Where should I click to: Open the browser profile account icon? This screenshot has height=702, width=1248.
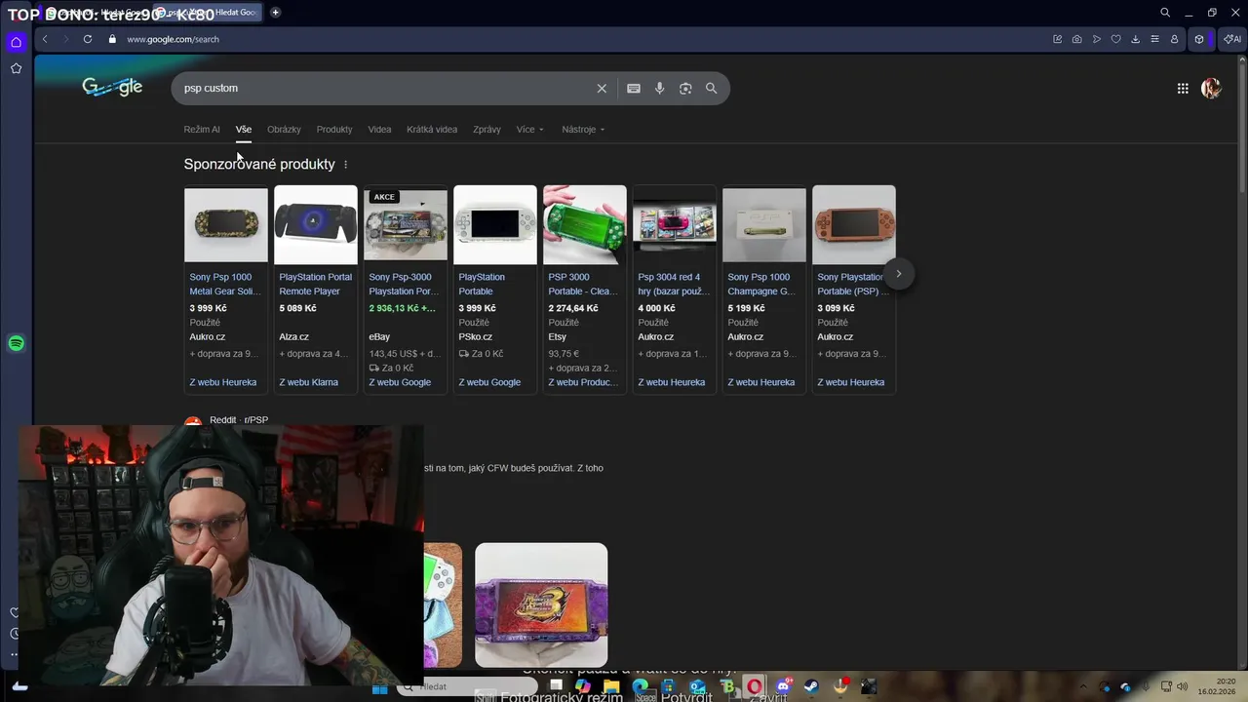pyautogui.click(x=1174, y=39)
